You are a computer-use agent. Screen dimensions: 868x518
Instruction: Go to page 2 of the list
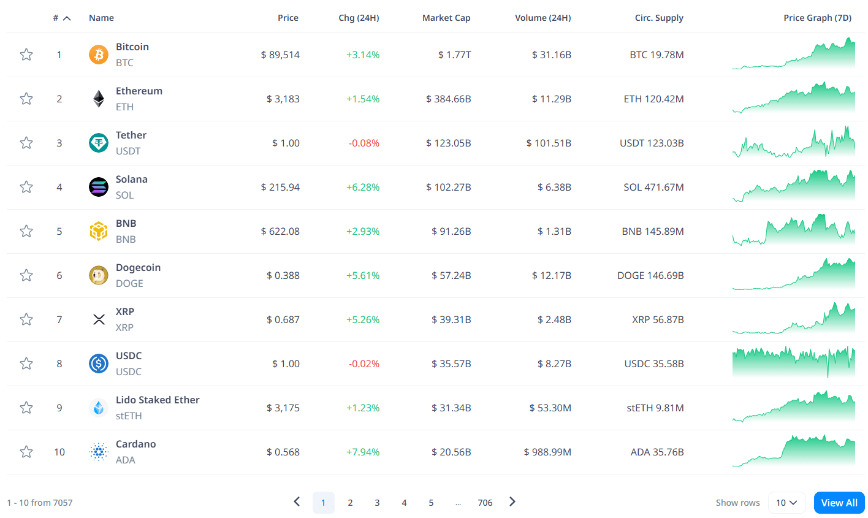coord(350,503)
